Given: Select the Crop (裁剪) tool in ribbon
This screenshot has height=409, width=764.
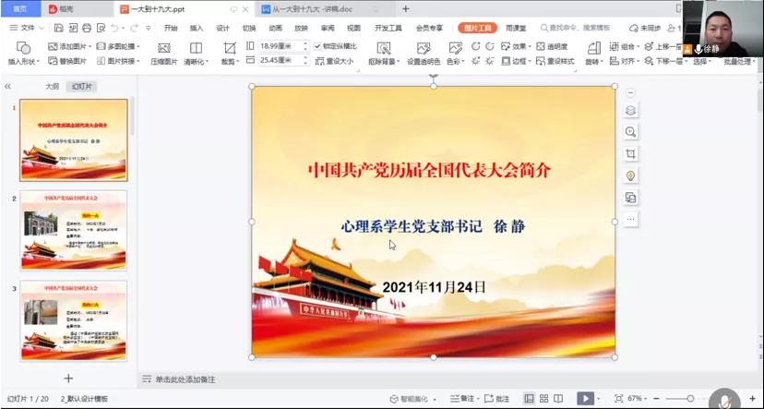Looking at the screenshot, I should tap(229, 54).
